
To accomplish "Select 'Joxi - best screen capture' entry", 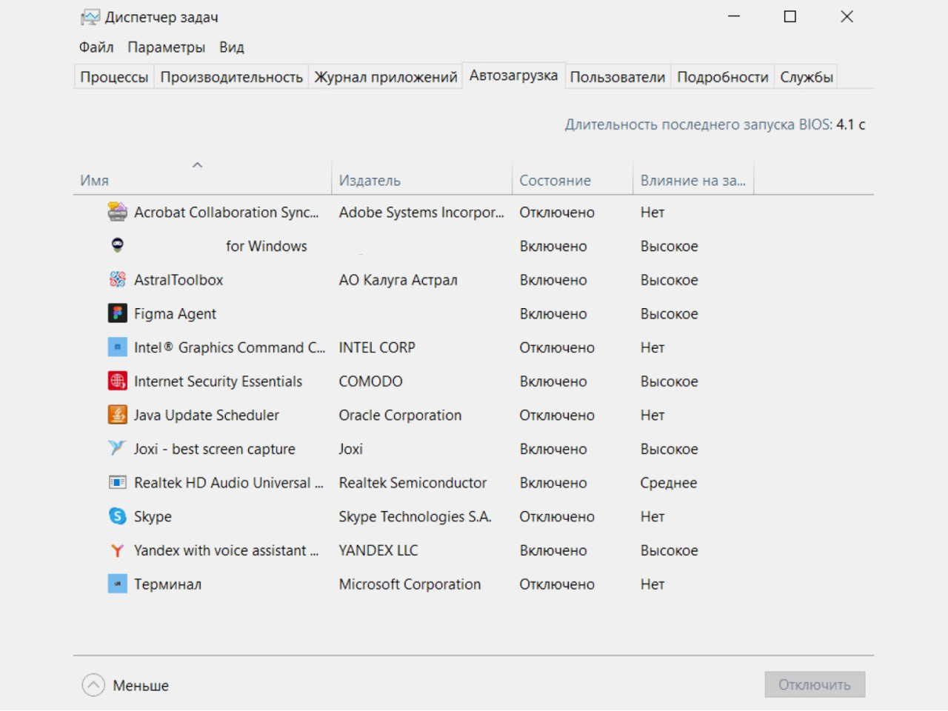I will (215, 449).
